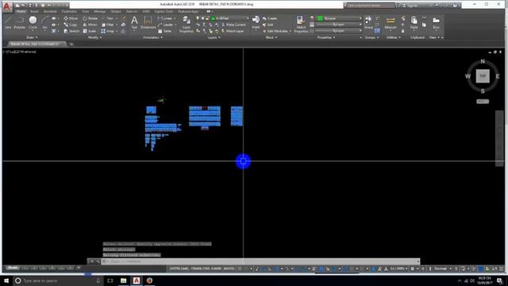The image size is (508, 286).
Task: Switch to Express Tools ribbon tab
Action: [x=164, y=11]
